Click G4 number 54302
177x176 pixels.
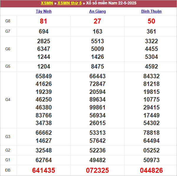pyautogui.click(x=152, y=123)
